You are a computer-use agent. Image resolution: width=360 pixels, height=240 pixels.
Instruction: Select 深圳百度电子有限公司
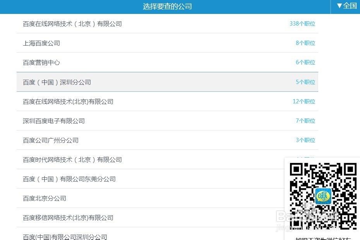[x=53, y=120]
